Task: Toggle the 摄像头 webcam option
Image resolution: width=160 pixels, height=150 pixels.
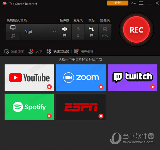Action: (x=105, y=32)
